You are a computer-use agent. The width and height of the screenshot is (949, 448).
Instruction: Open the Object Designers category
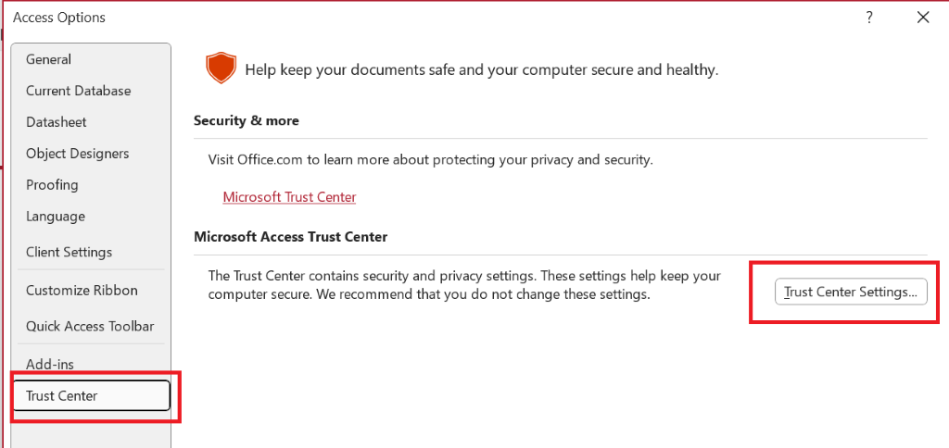click(77, 154)
